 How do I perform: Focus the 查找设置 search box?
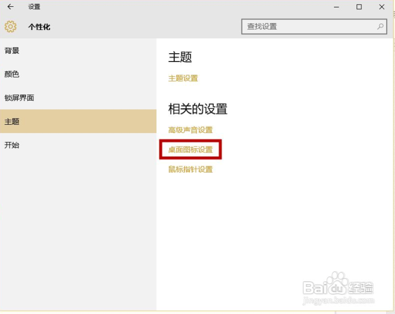[x=314, y=26]
